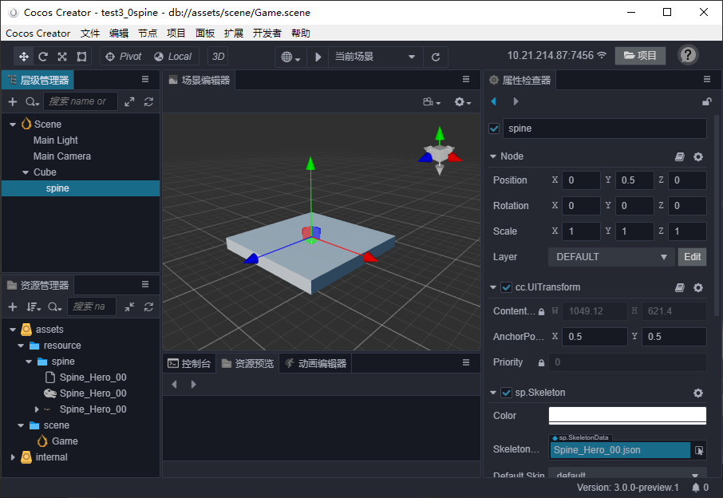Collapse the Scene root node
This screenshot has width=723, height=498.
pyautogui.click(x=13, y=124)
